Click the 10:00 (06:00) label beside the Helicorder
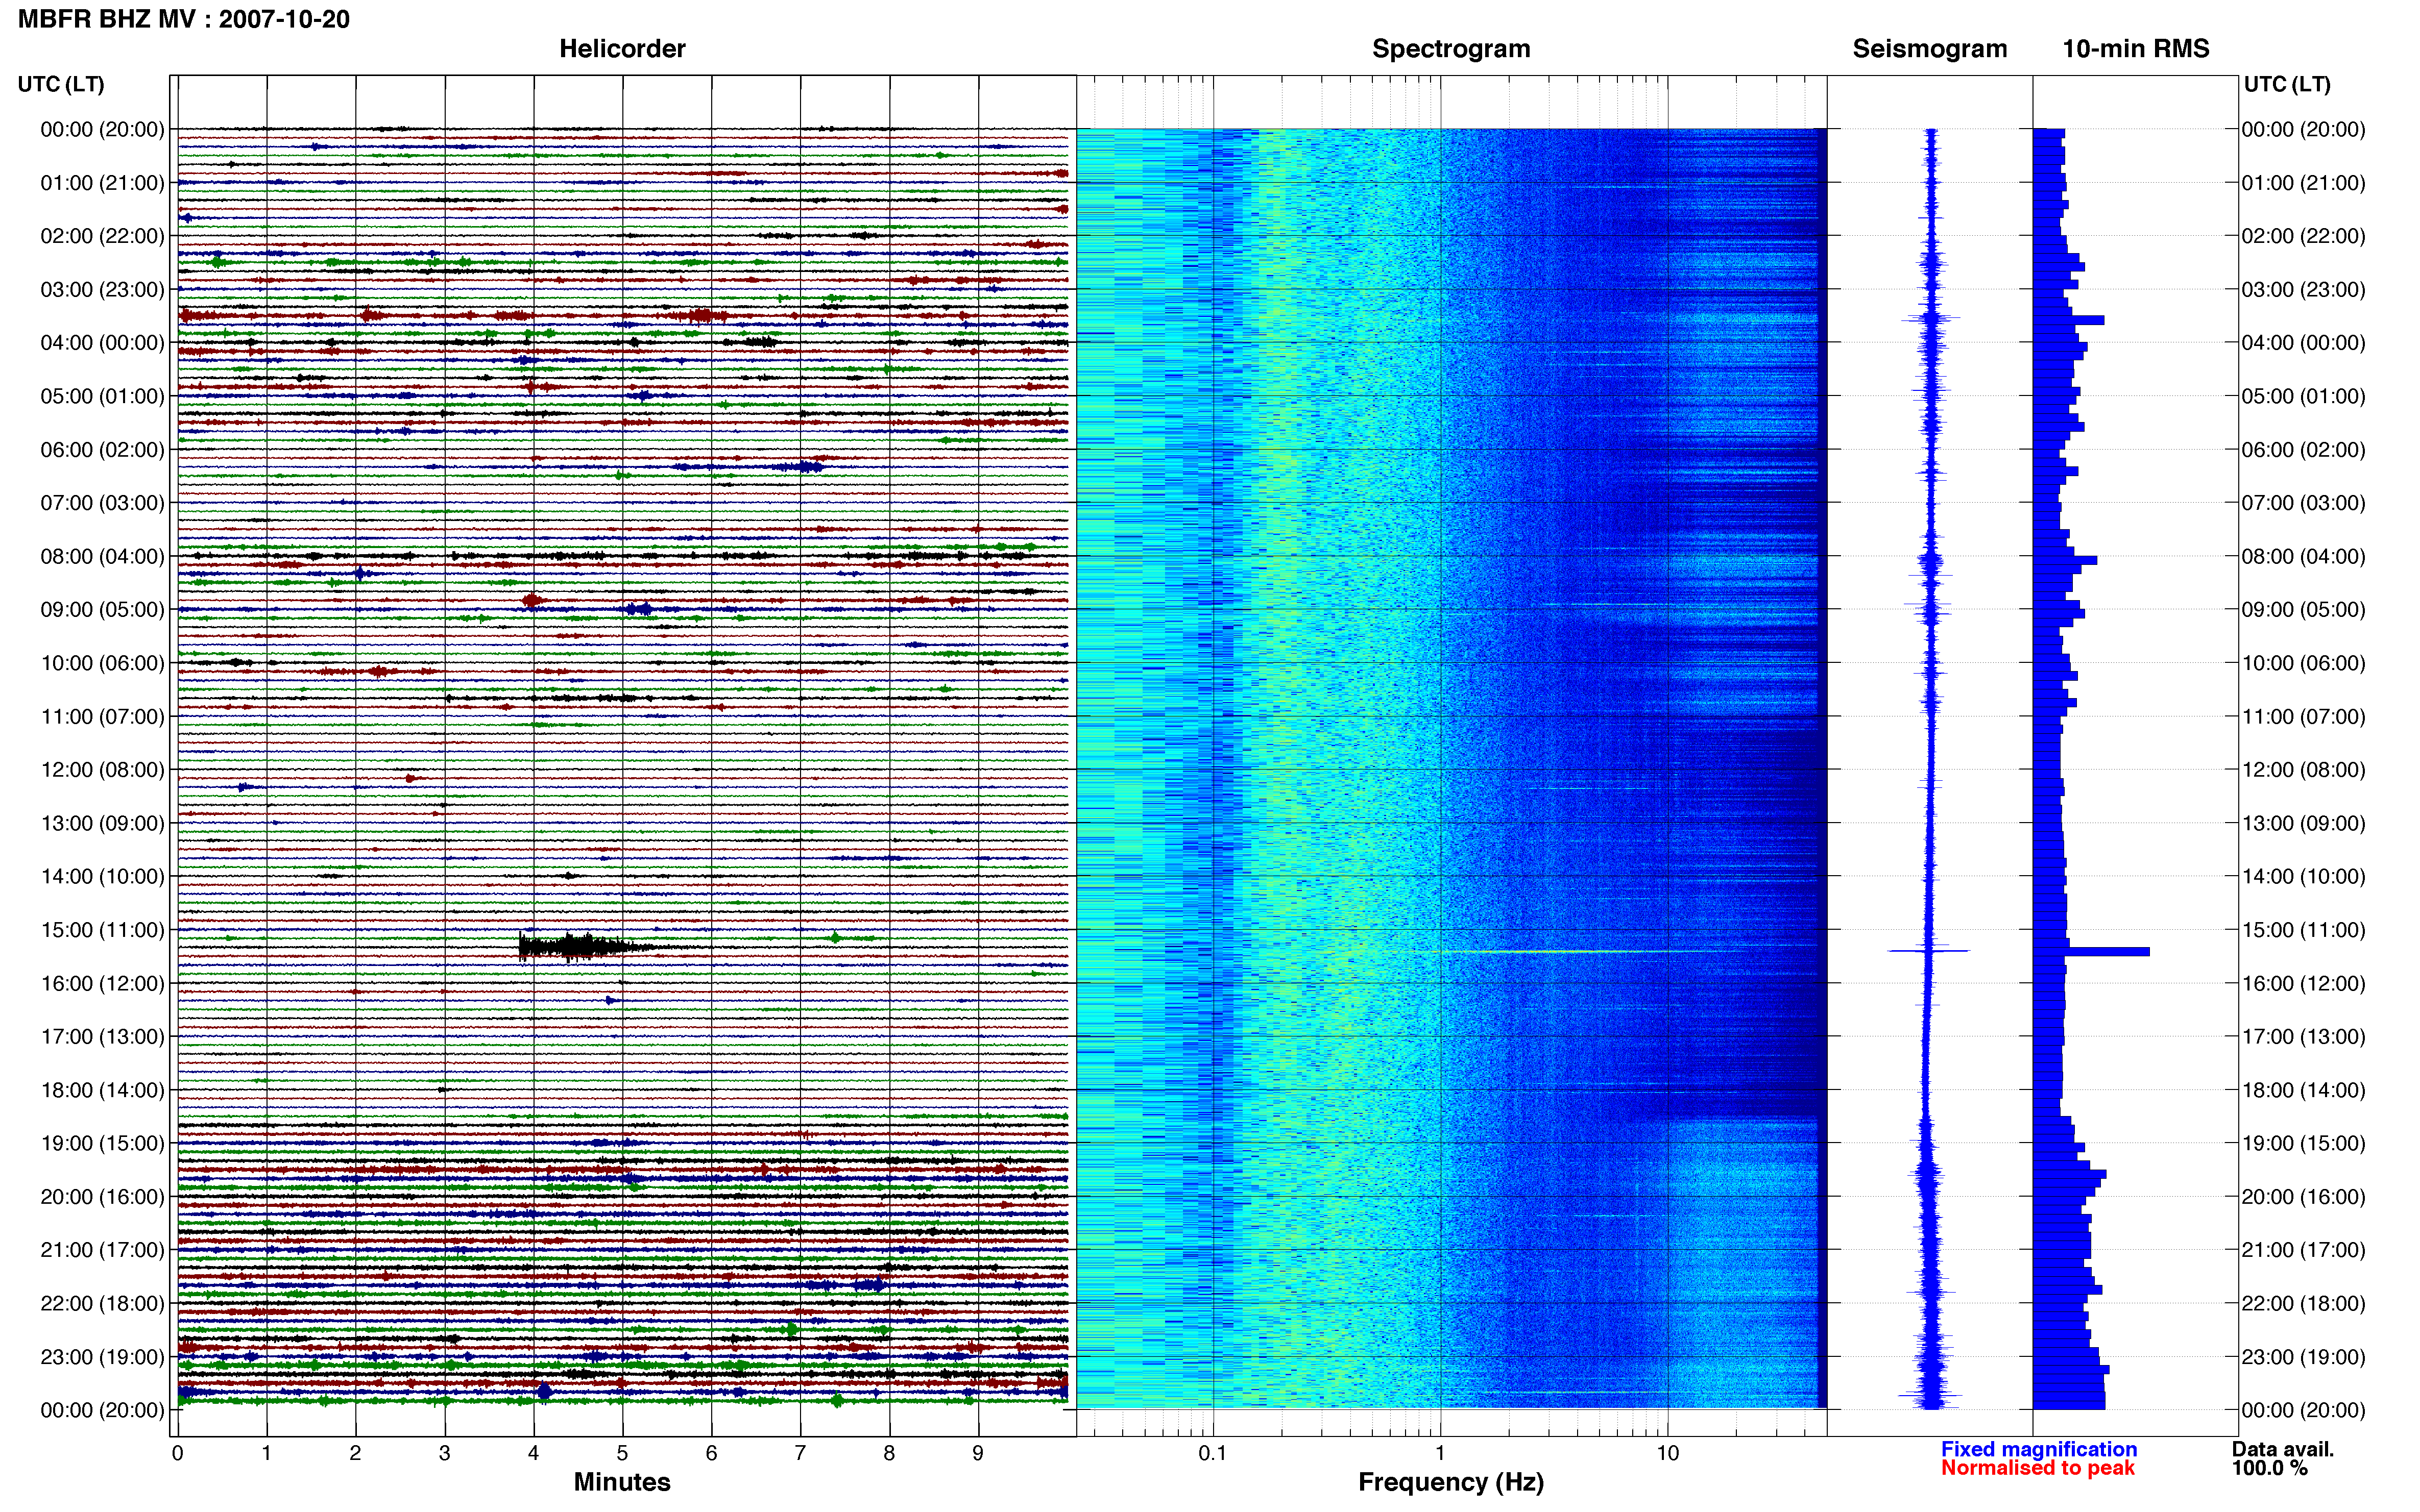2420x1512 pixels. 102,663
